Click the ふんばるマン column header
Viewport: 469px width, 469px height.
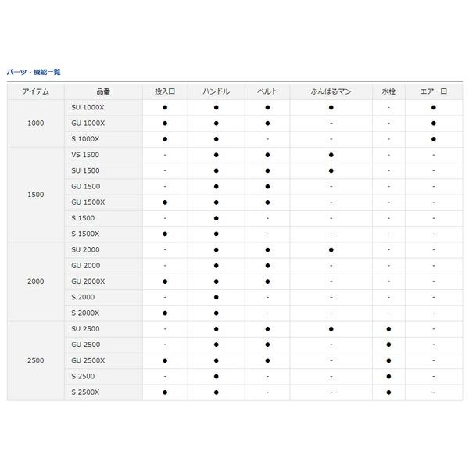coord(331,91)
